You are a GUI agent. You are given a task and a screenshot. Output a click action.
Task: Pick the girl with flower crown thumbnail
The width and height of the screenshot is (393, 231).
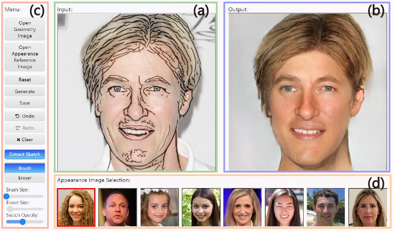point(159,207)
